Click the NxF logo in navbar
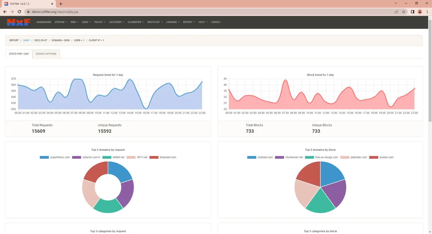This screenshot has height=234, width=432. pos(19,22)
